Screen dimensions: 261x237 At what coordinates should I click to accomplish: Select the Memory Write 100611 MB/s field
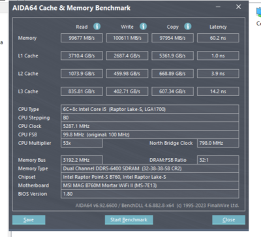point(127,38)
